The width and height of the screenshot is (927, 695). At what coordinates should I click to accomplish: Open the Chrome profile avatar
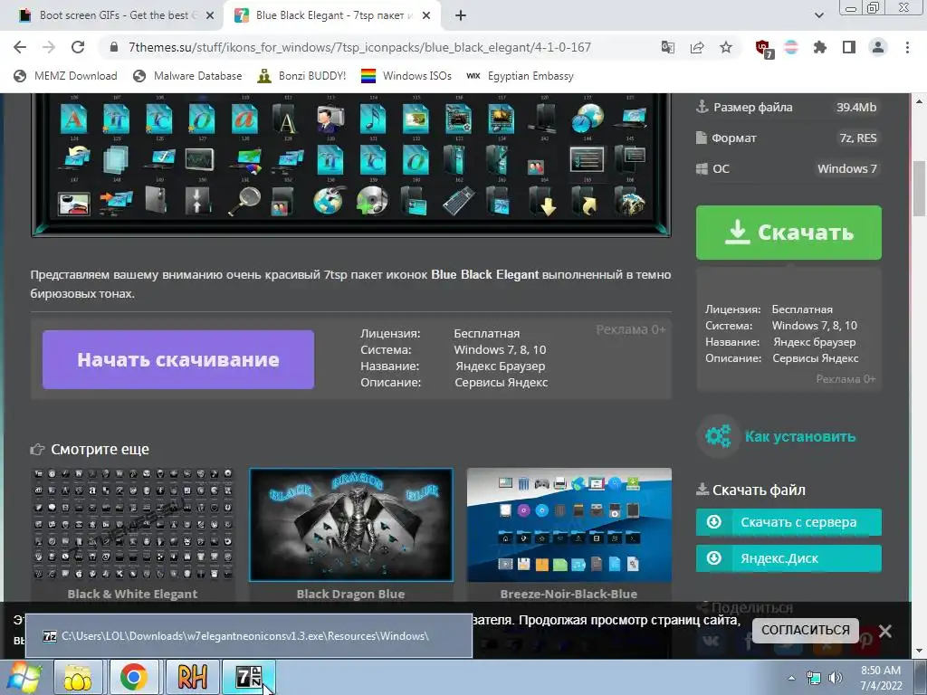tap(878, 47)
